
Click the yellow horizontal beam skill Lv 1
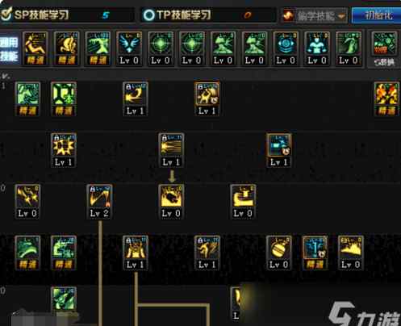(x=171, y=150)
